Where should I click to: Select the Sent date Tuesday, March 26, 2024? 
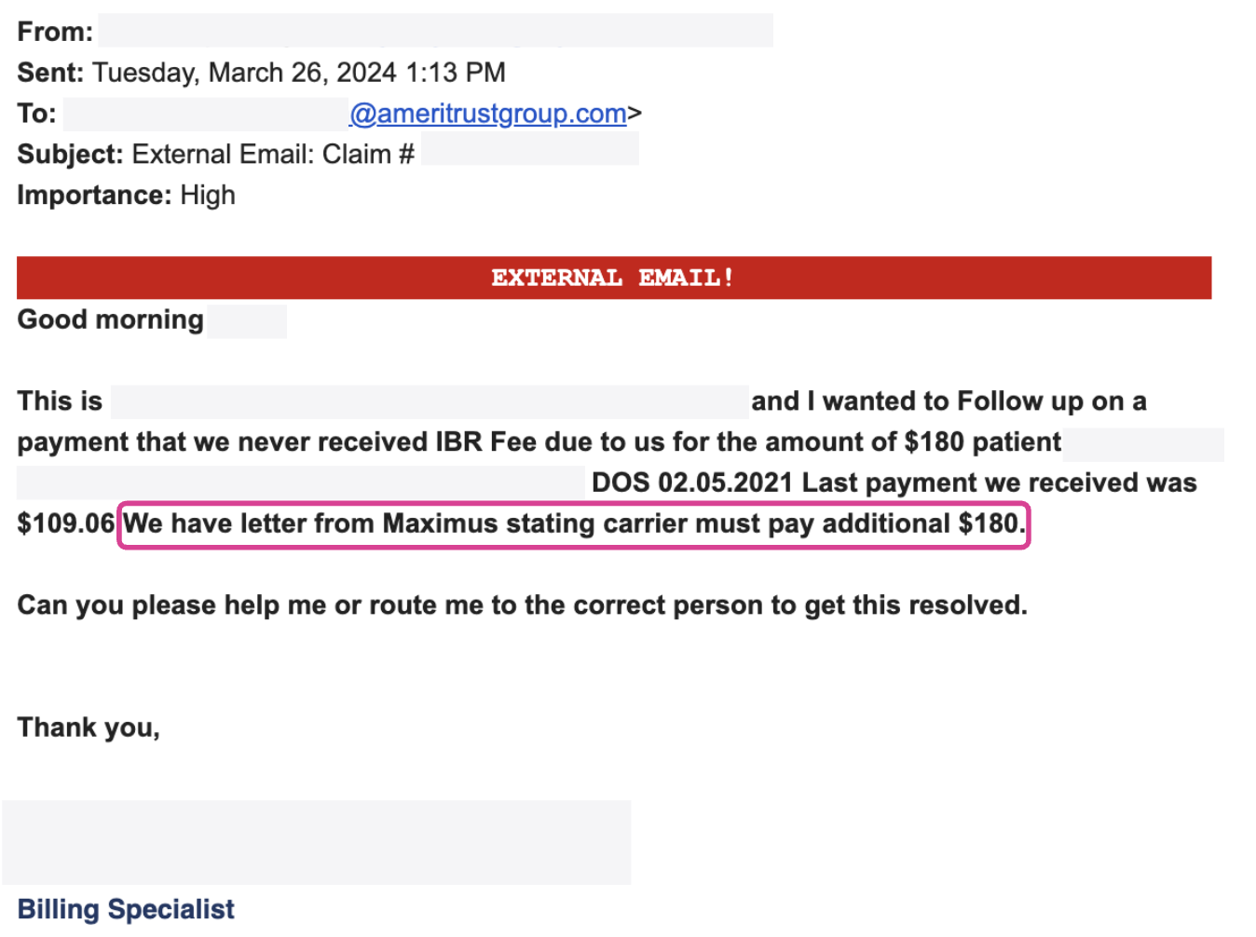coord(245,73)
